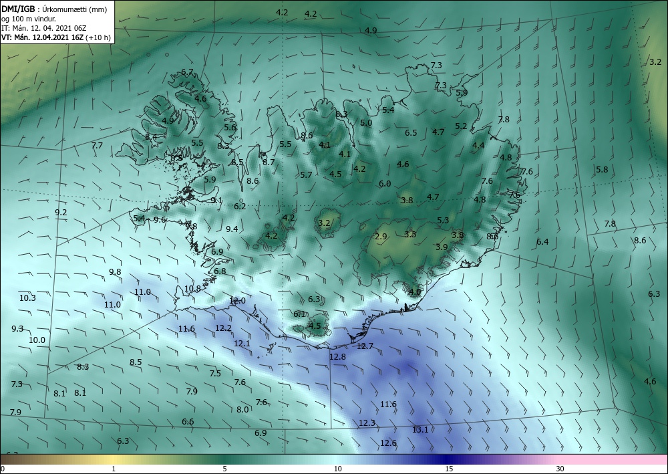Click the map value "2.9"
668x474 pixels.
(381, 237)
